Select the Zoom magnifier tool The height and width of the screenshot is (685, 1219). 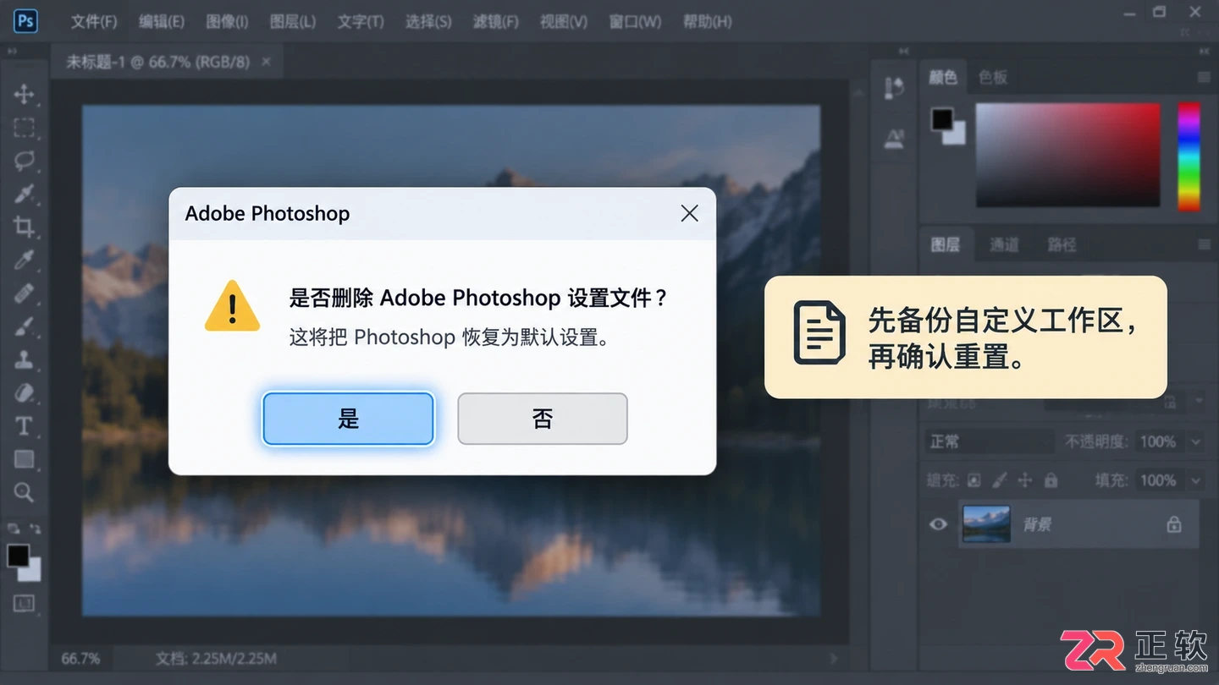coord(24,492)
